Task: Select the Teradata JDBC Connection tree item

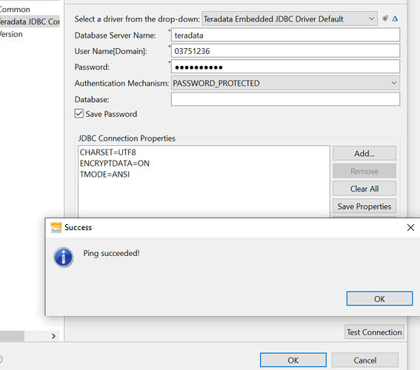Action: click(30, 21)
